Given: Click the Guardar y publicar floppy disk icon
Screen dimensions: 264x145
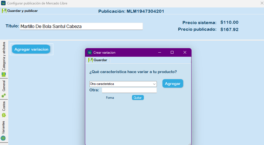Looking at the screenshot, I should [x=4, y=11].
